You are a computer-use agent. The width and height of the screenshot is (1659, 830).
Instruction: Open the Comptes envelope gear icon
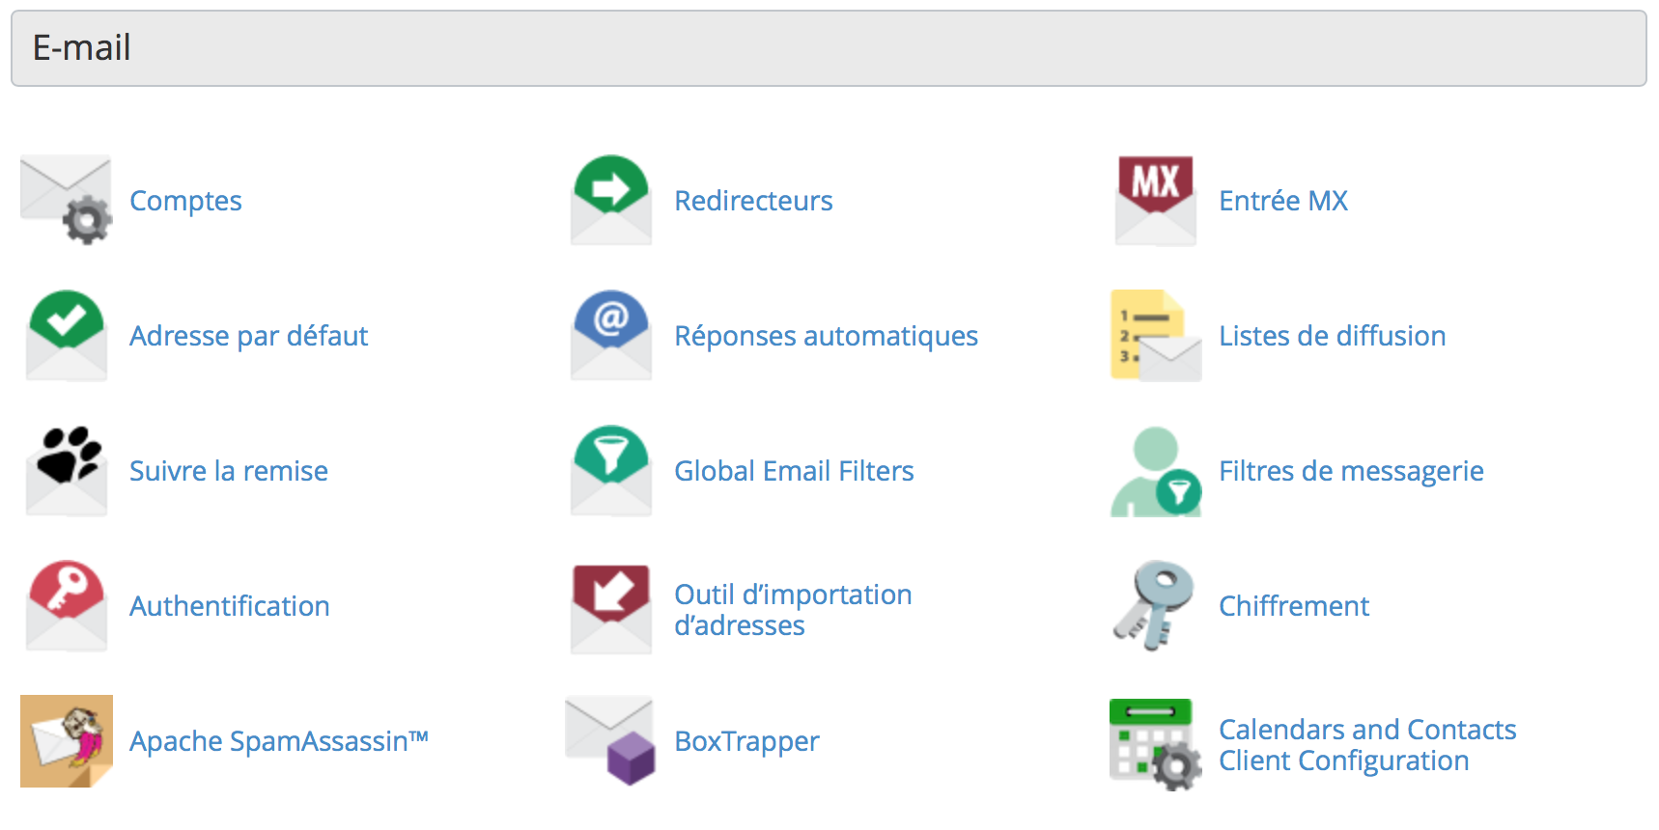pyautogui.click(x=67, y=200)
